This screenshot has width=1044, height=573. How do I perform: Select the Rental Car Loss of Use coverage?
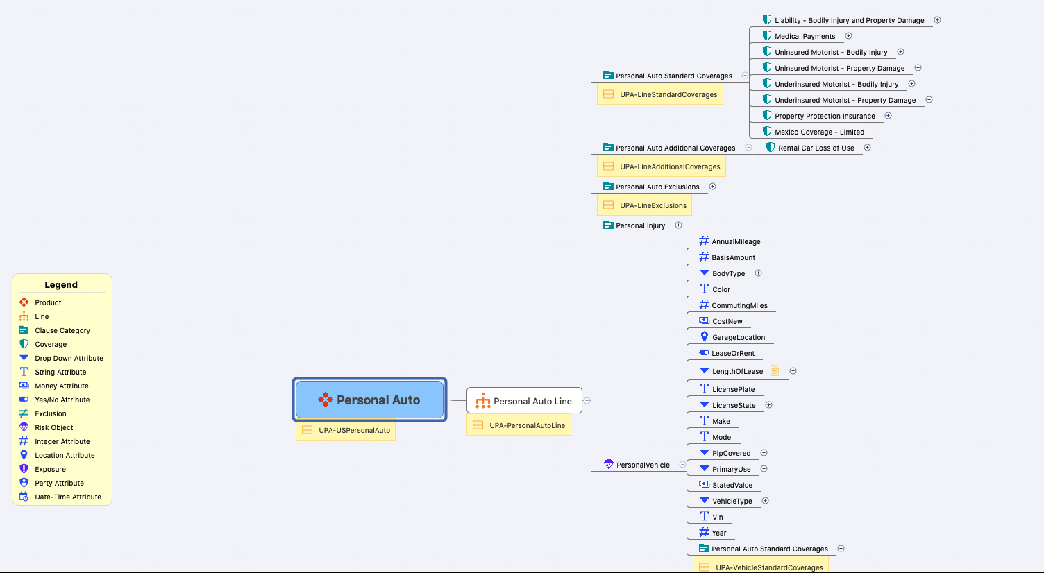816,148
